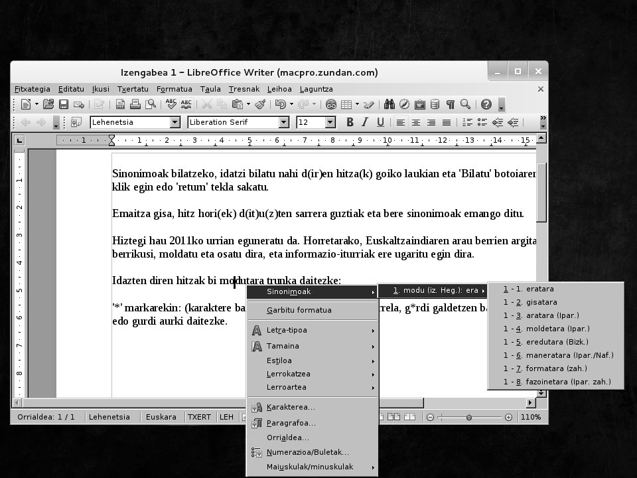Toggle Italic formatting

pyautogui.click(x=365, y=122)
